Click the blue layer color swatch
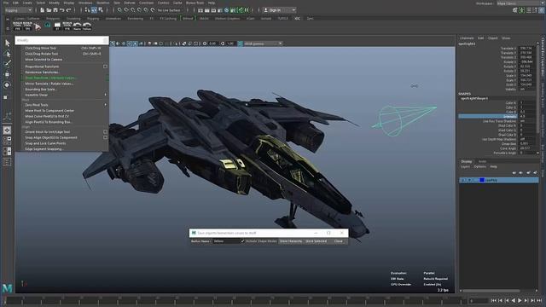 click(x=482, y=180)
